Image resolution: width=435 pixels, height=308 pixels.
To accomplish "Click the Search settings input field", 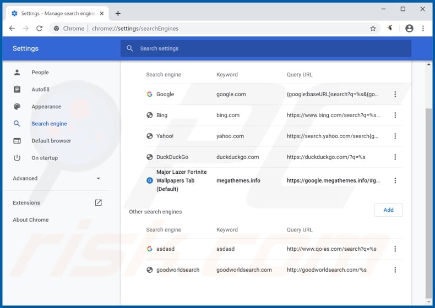I will pyautogui.click(x=266, y=48).
